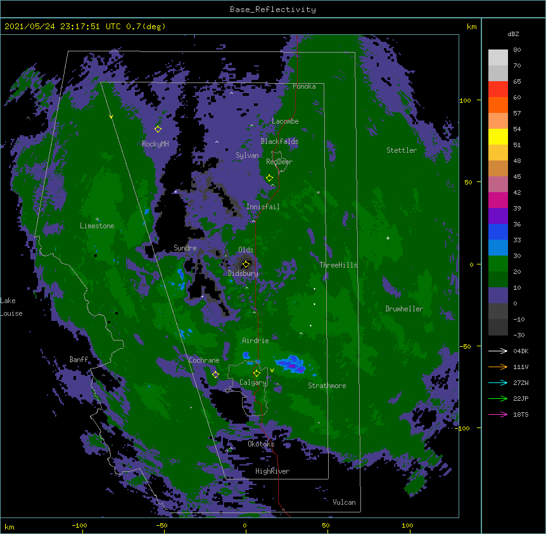
Task: Click the Calgary city label
Action: click(253, 382)
